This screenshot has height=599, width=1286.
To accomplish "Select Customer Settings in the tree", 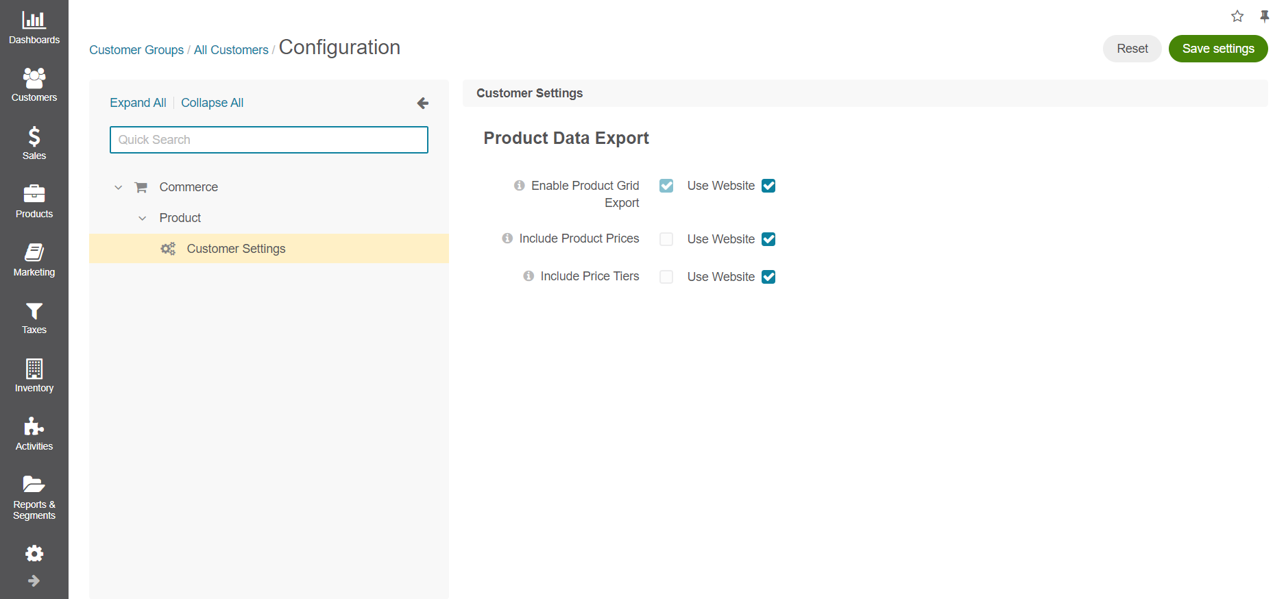I will [236, 249].
